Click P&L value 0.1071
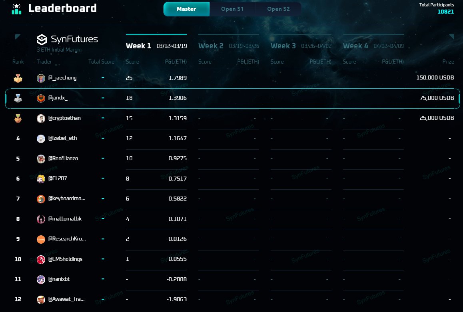The image size is (463, 312). [178, 219]
